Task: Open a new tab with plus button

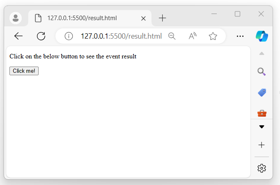Action: [x=162, y=18]
